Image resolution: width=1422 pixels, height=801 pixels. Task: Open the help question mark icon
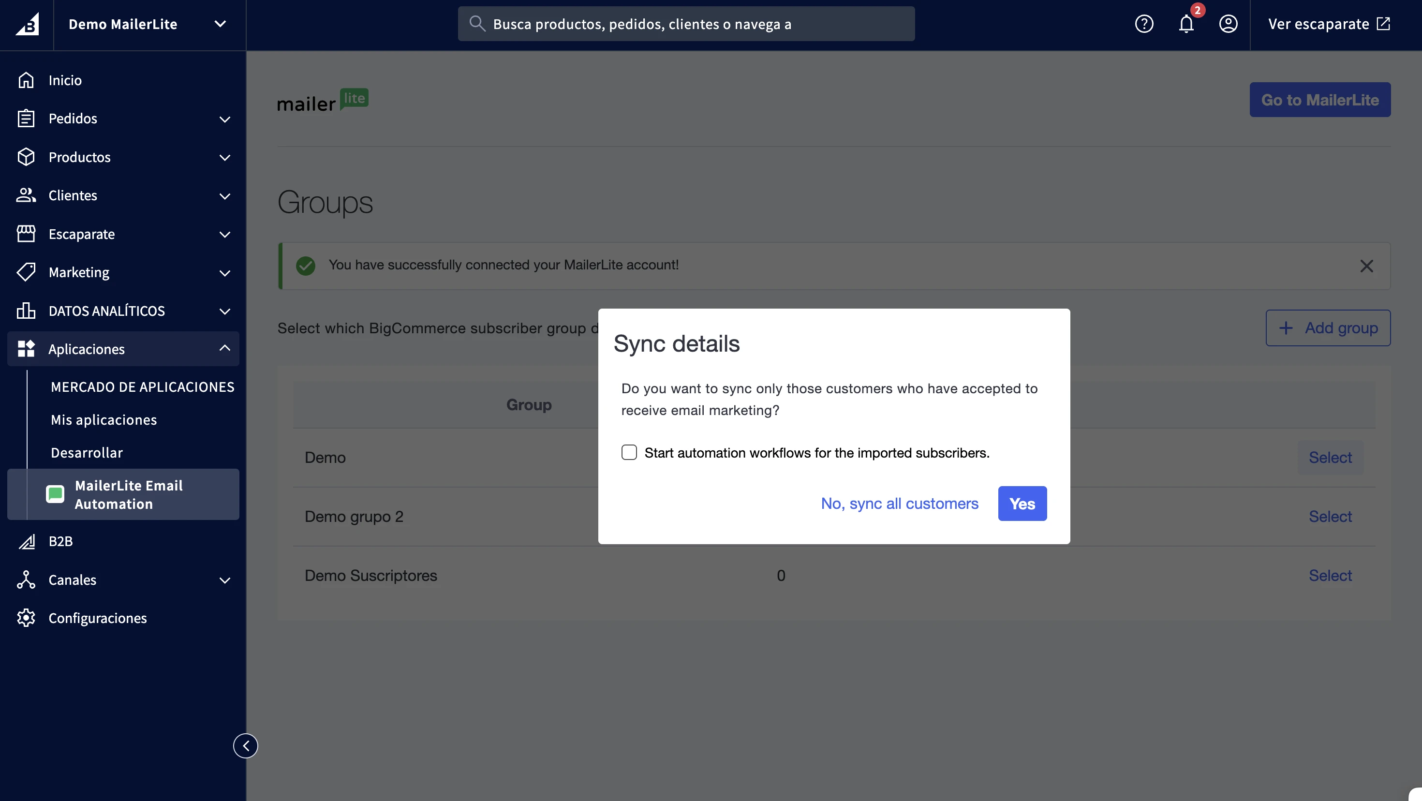click(1144, 24)
